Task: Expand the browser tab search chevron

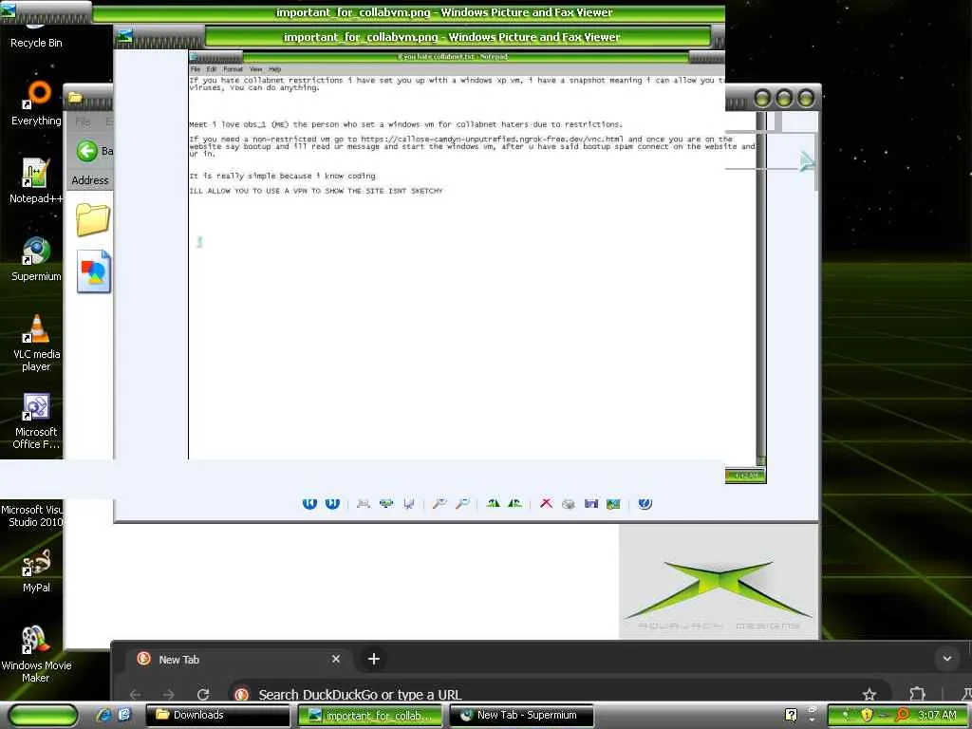Action: pos(946,659)
